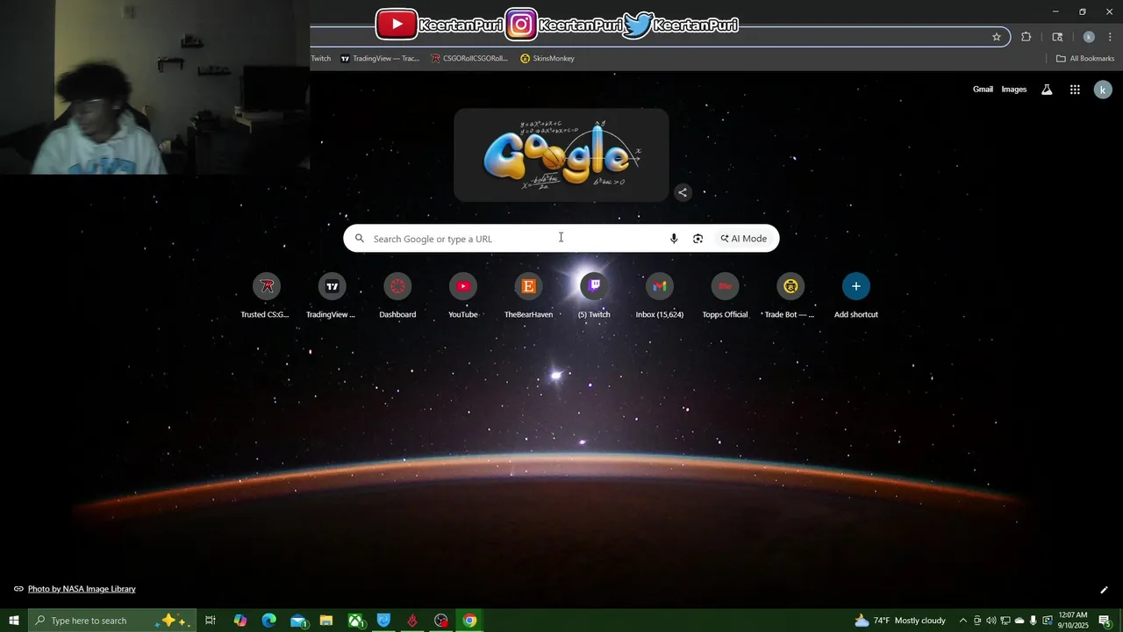1123x632 pixels.
Task: Open the Trade Bot shortcut
Action: pos(790,296)
